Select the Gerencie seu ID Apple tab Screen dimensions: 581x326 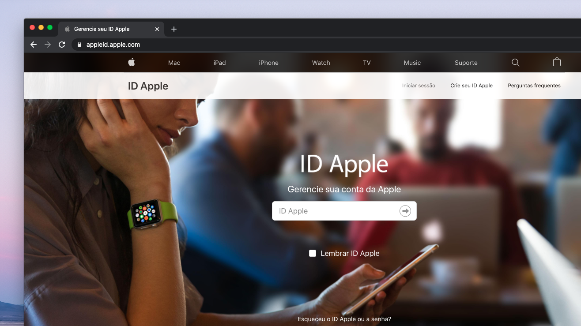click(111, 29)
